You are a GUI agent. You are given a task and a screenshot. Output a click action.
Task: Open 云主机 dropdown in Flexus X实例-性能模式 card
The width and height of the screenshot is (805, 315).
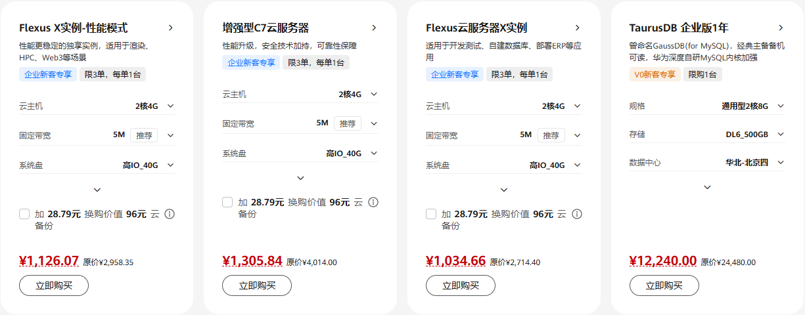(x=170, y=106)
